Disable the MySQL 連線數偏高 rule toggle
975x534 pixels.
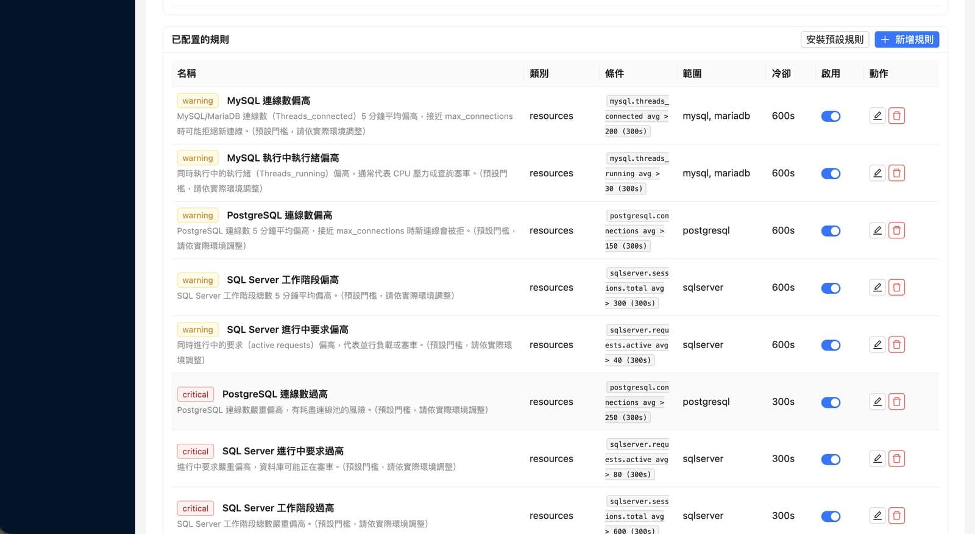point(831,116)
